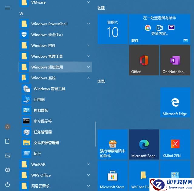Open Documents from the sidebar icon

tap(7, 141)
